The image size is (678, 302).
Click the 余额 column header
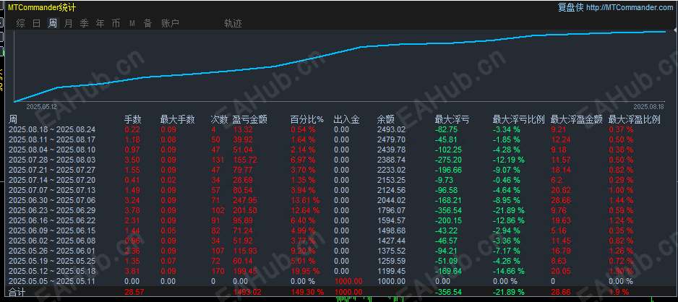pos(386,120)
